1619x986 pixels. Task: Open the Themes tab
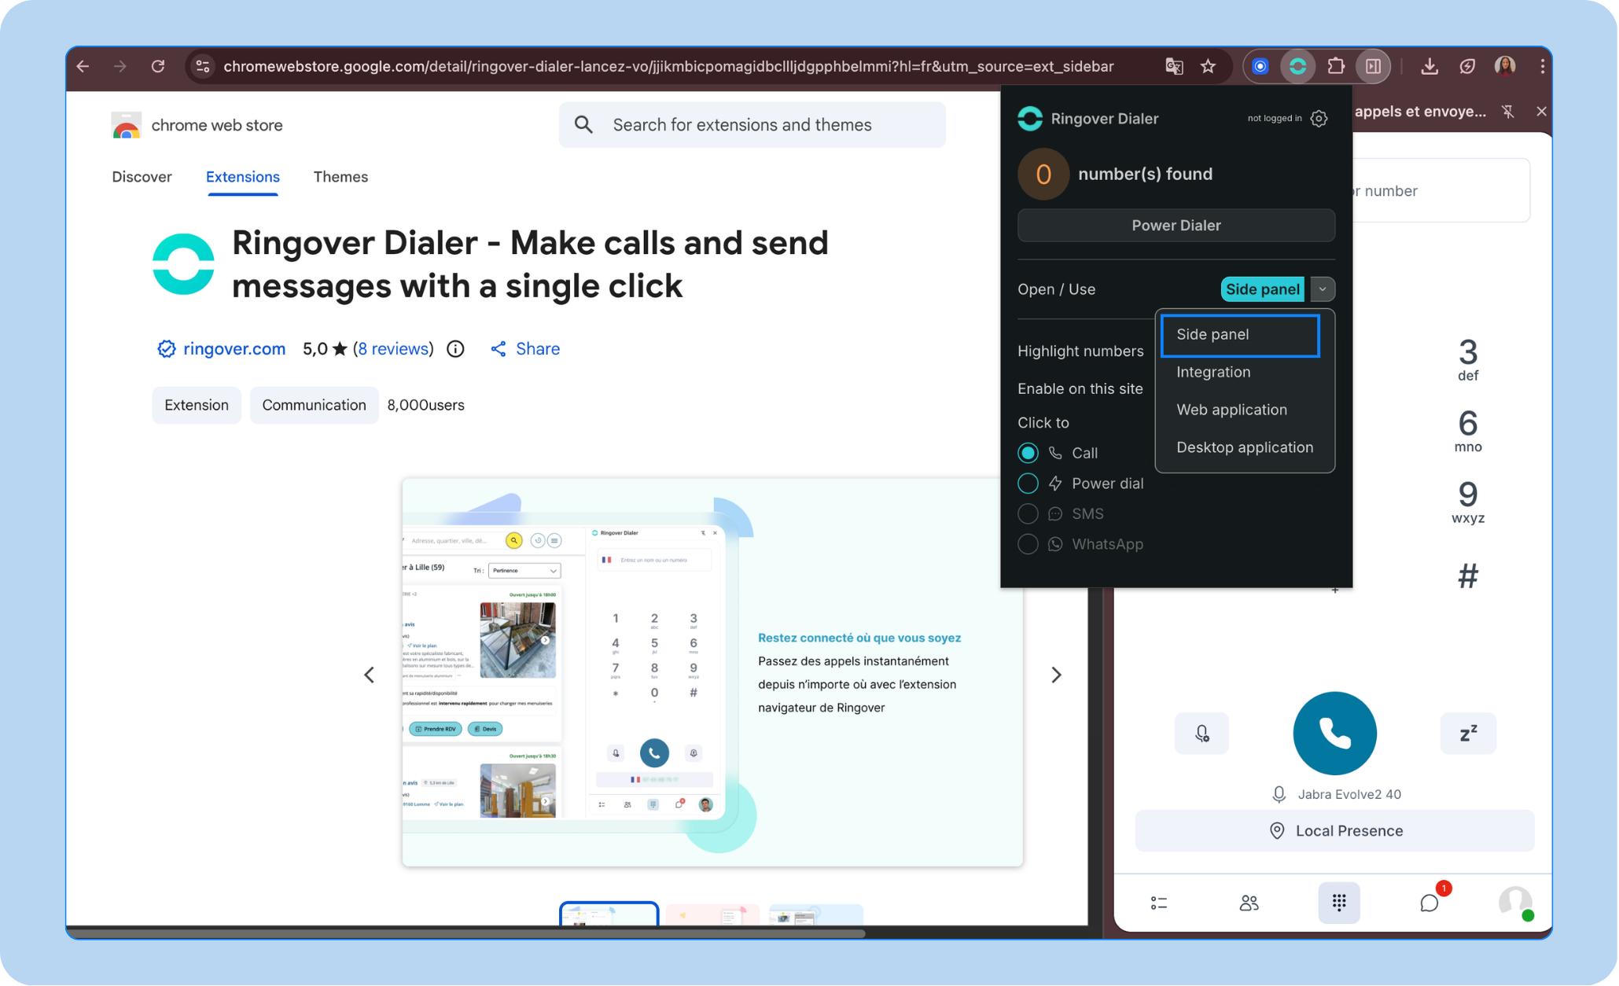(340, 177)
